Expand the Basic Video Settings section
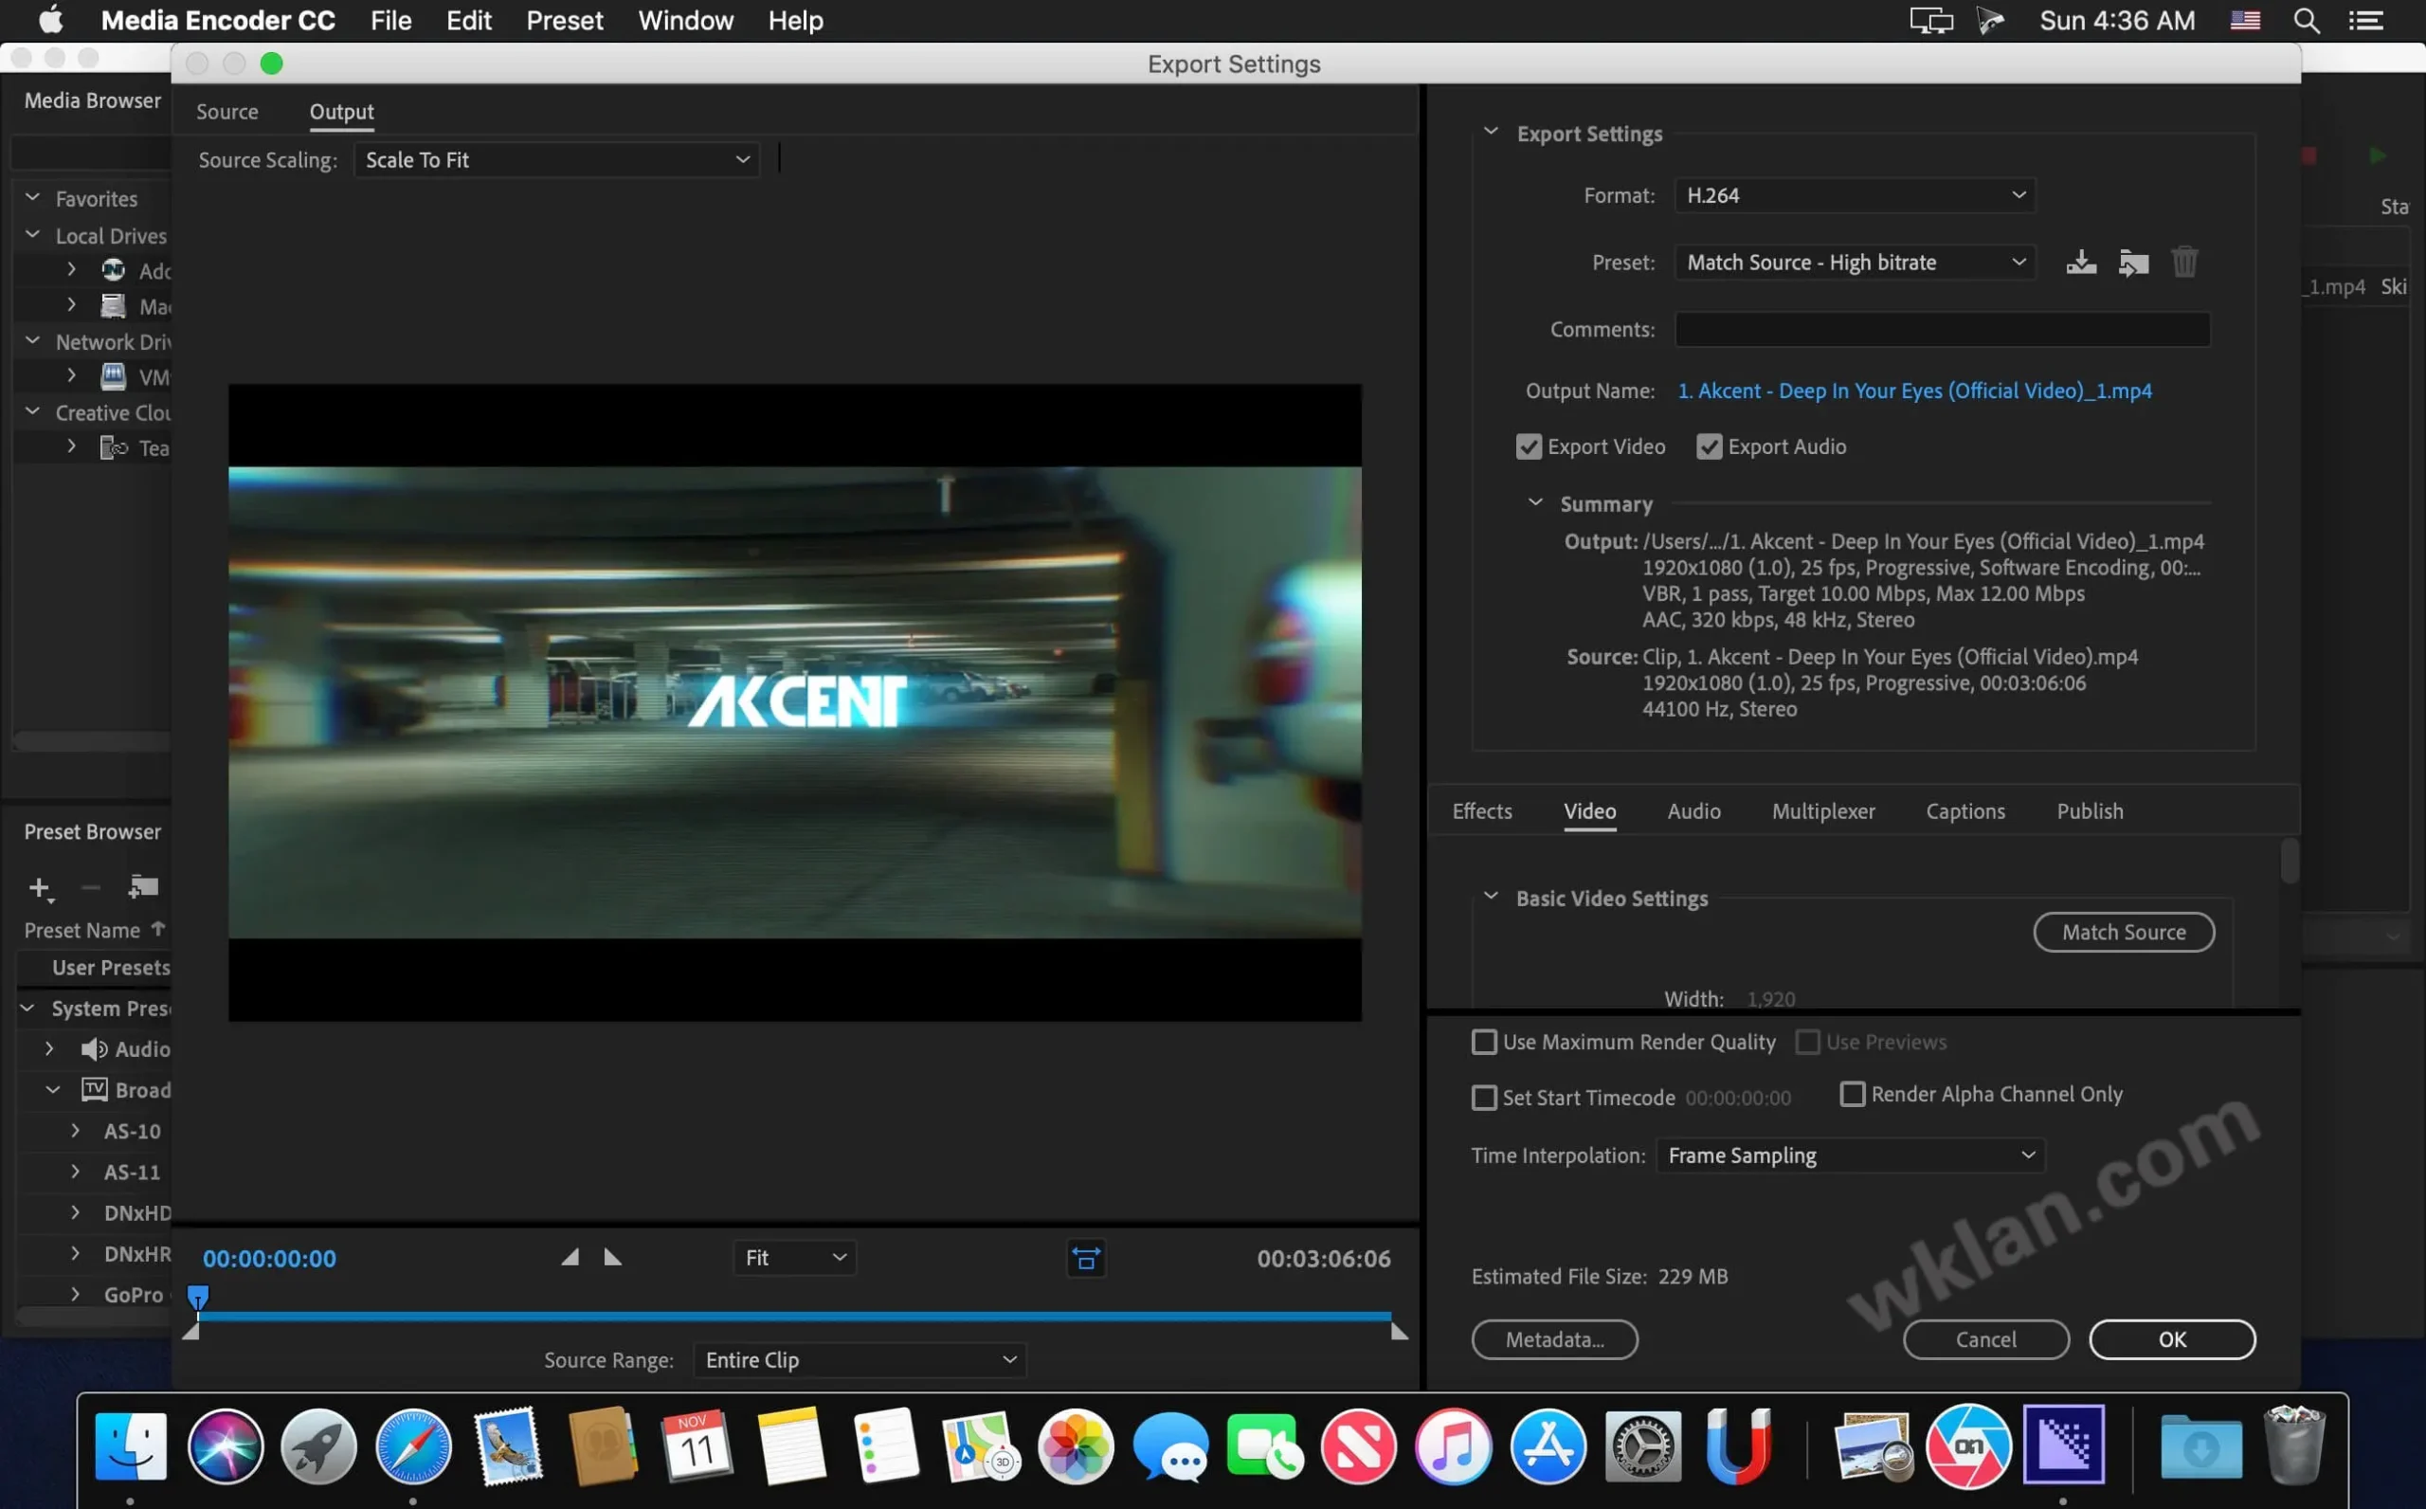 pos(1490,897)
